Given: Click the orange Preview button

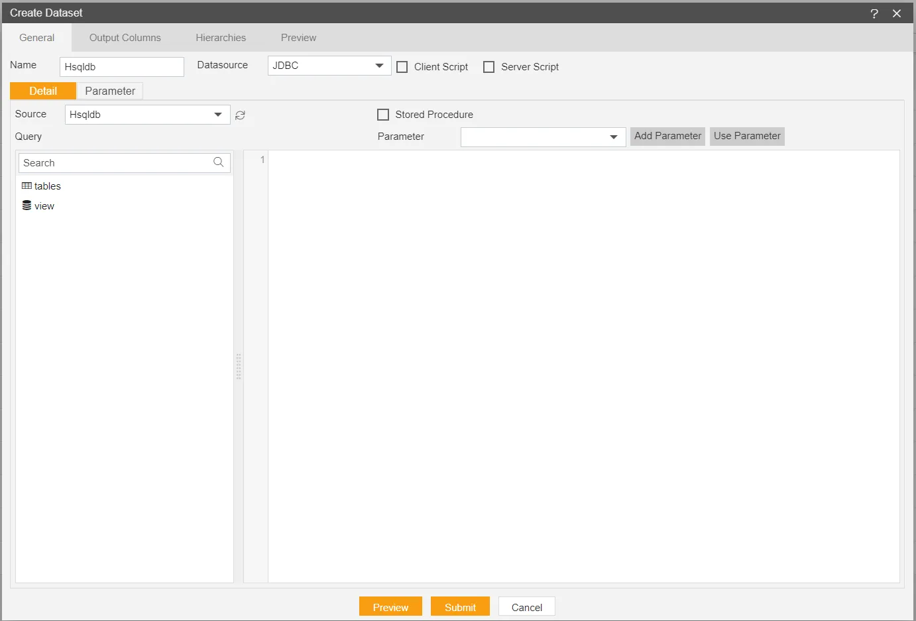Looking at the screenshot, I should pyautogui.click(x=390, y=607).
